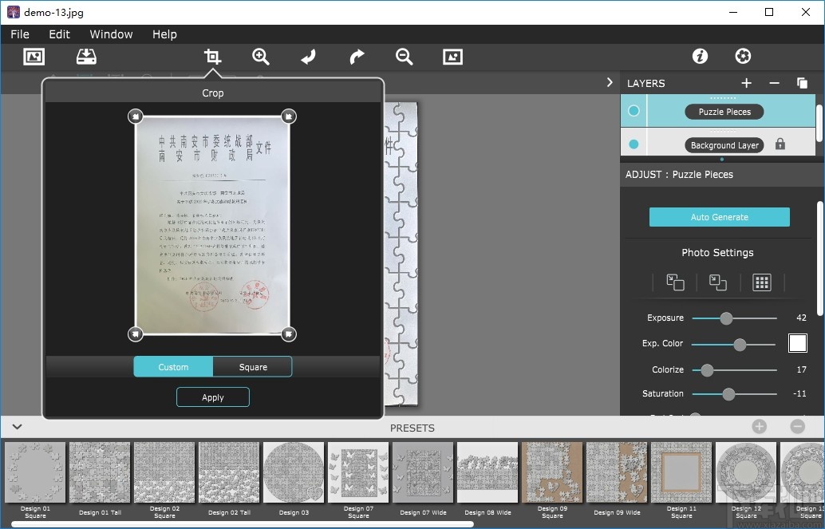
Task: Open the info icon
Action: click(x=700, y=56)
